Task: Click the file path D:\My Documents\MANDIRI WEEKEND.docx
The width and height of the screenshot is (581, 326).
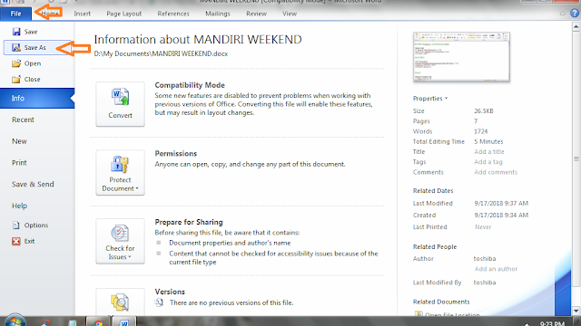Action: click(161, 54)
